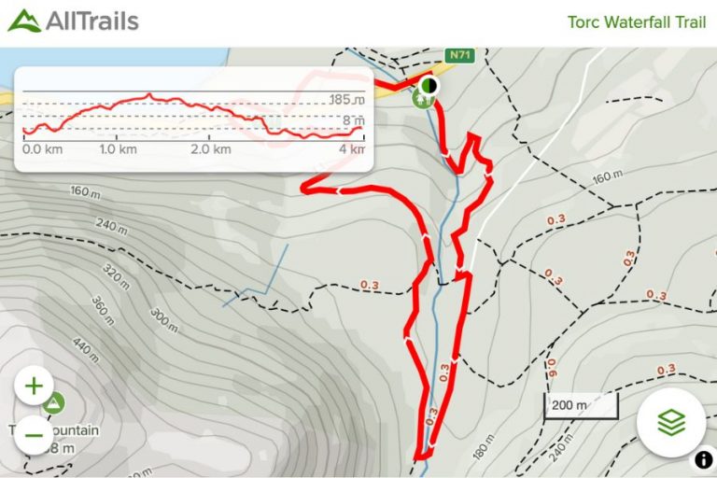Zoom out with the minus button
Image resolution: width=717 pixels, height=478 pixels.
[x=34, y=435]
